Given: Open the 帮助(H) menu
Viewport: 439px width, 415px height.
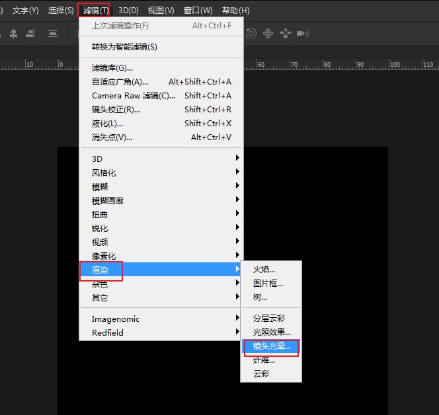Looking at the screenshot, I should point(236,11).
